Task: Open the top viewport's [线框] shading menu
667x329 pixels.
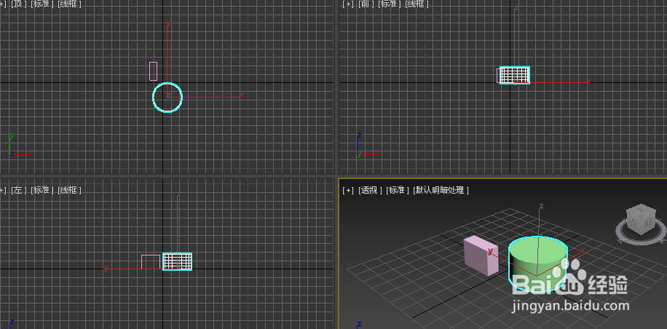Action: click(68, 4)
